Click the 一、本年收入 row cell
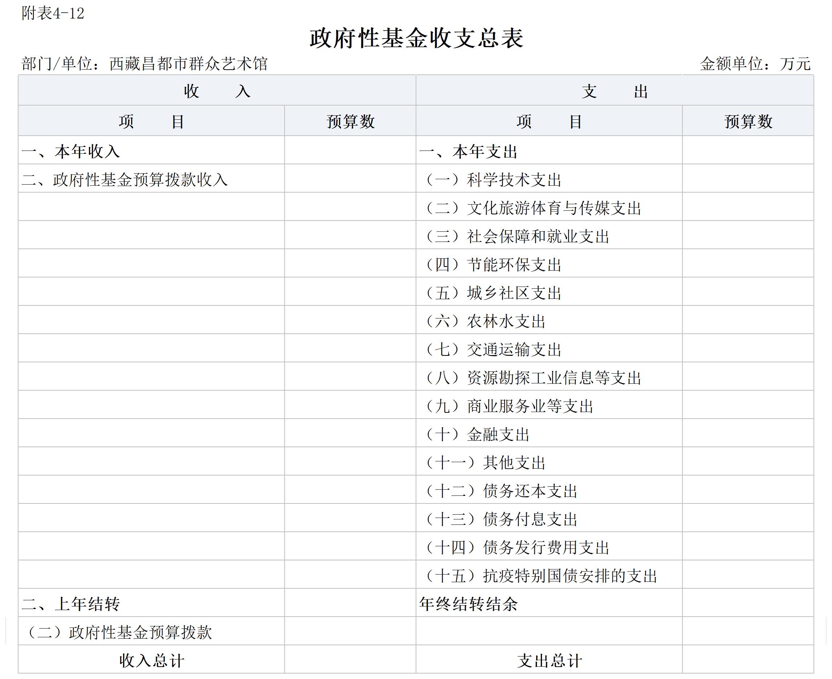This screenshot has height=679, width=832. [71, 151]
